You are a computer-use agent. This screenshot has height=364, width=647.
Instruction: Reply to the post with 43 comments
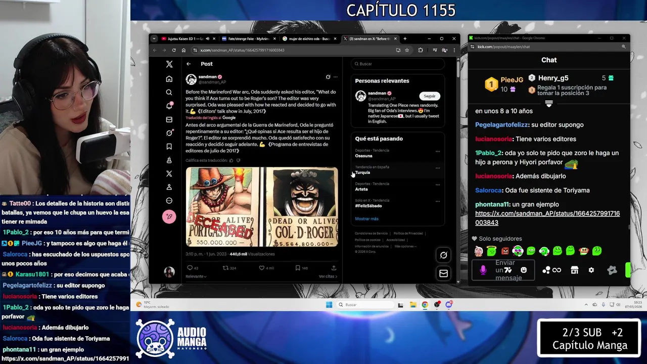tap(193, 268)
